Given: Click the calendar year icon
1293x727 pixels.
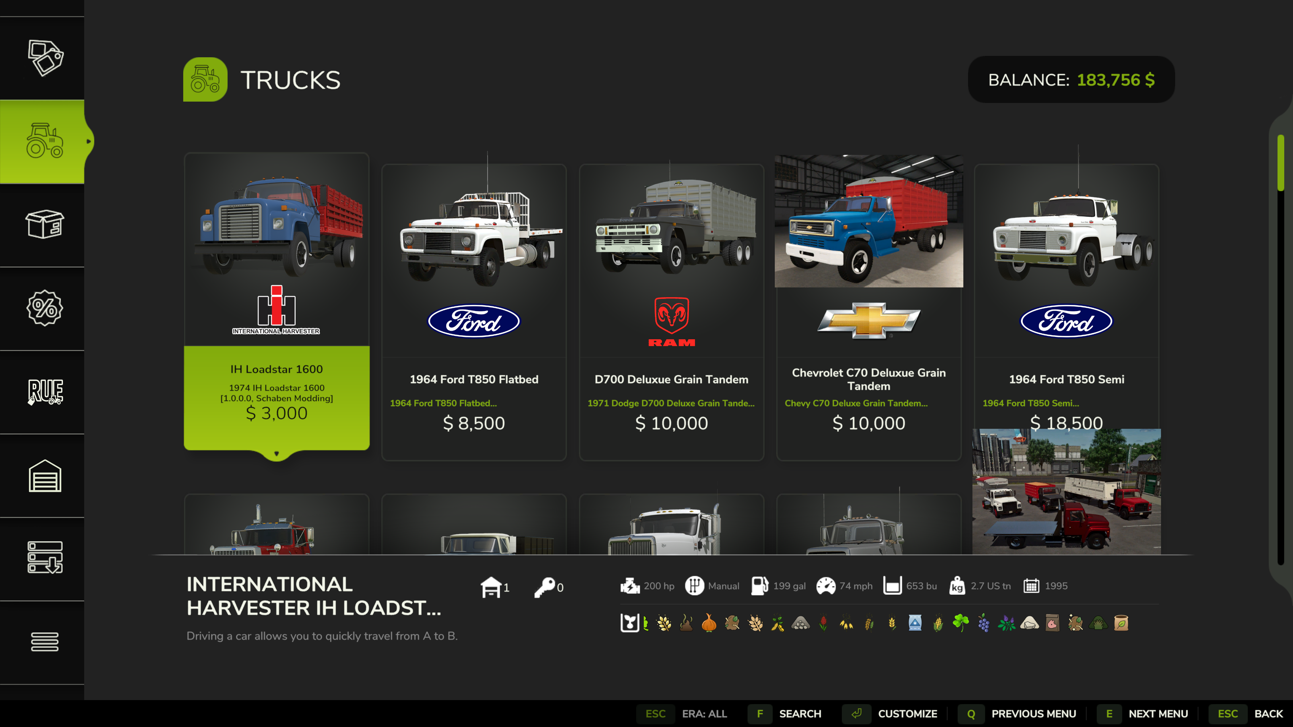Looking at the screenshot, I should click(x=1031, y=586).
